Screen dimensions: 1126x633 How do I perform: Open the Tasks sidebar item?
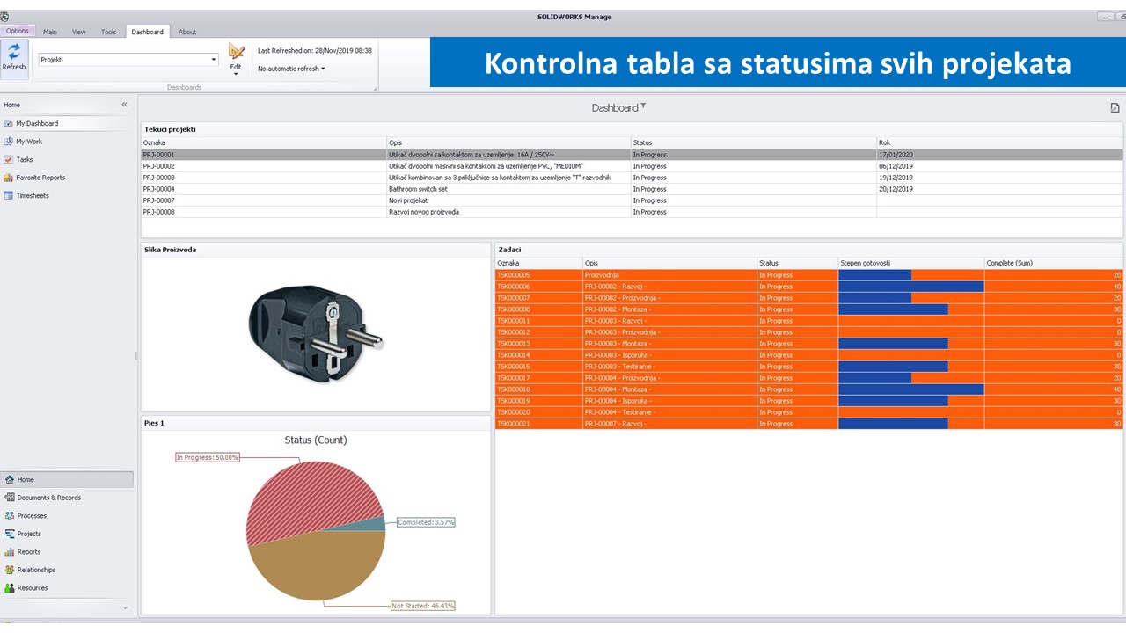tap(24, 159)
